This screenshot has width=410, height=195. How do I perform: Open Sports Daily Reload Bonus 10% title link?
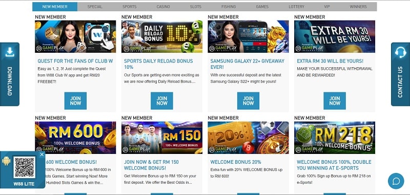tap(158, 64)
